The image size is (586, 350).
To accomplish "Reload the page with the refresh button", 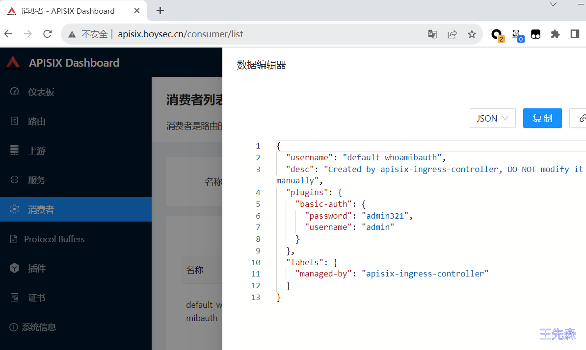I will pyautogui.click(x=48, y=34).
